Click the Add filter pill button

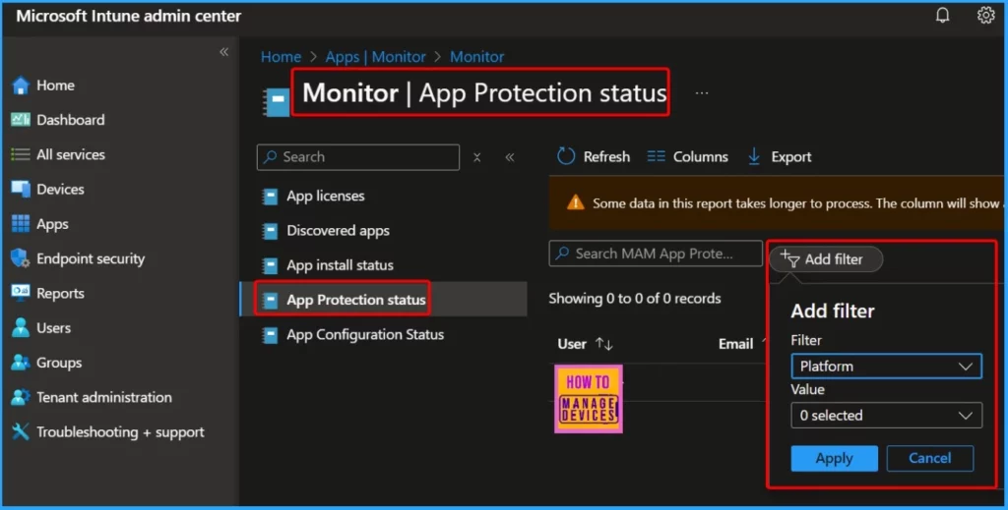826,259
